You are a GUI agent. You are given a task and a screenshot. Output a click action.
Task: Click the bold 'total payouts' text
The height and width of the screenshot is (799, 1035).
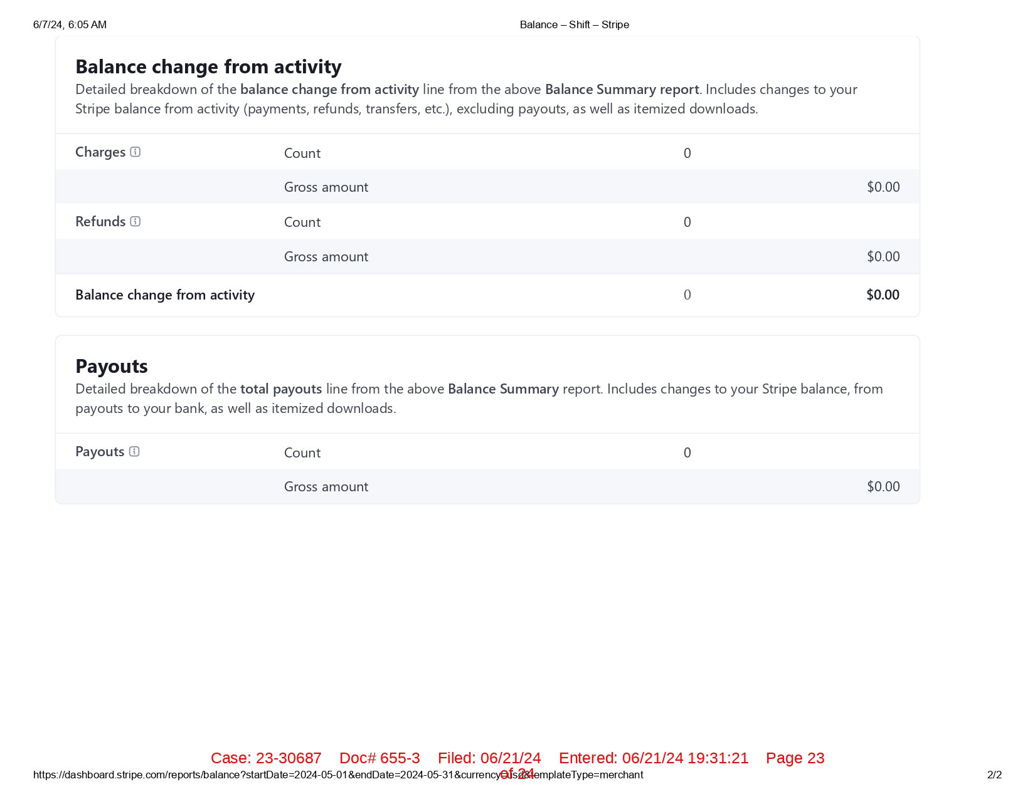click(x=281, y=389)
